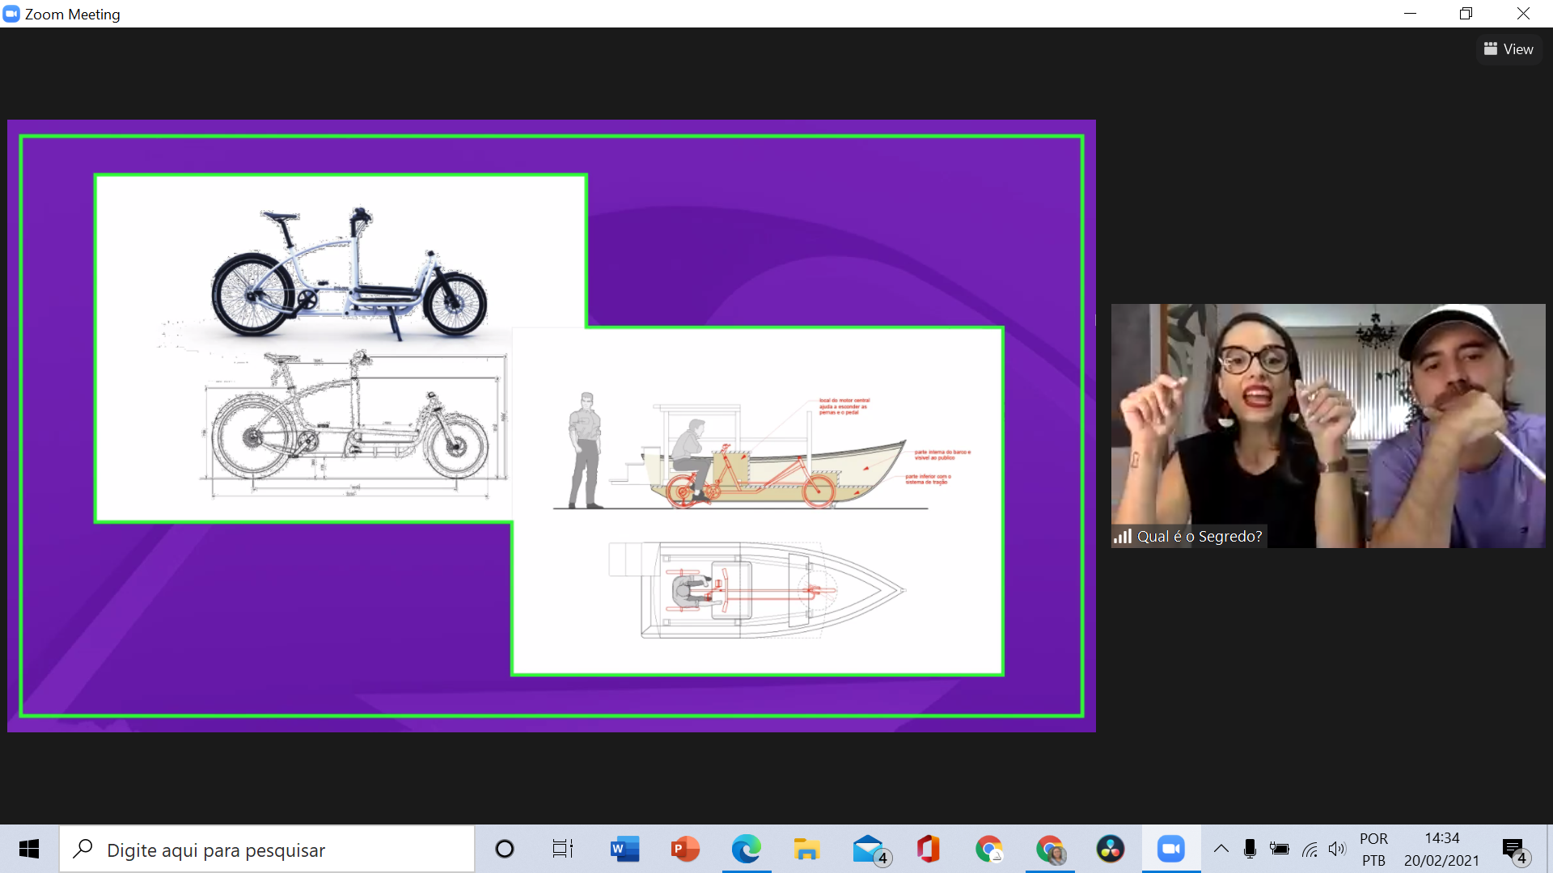Screen dimensions: 1553x873
Task: Open the Mail app with 4 unread
Action: click(x=869, y=849)
